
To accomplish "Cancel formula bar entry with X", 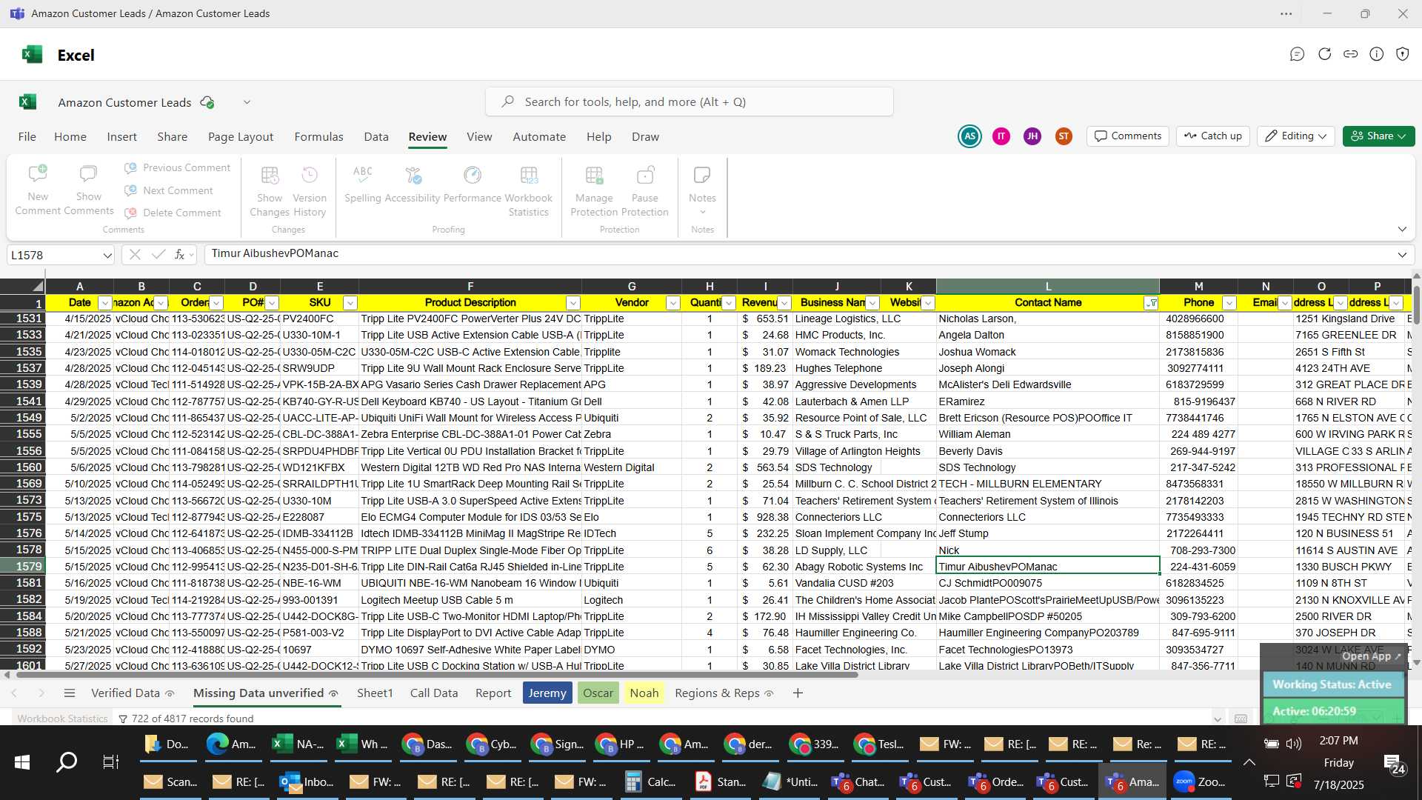I will click(x=134, y=254).
